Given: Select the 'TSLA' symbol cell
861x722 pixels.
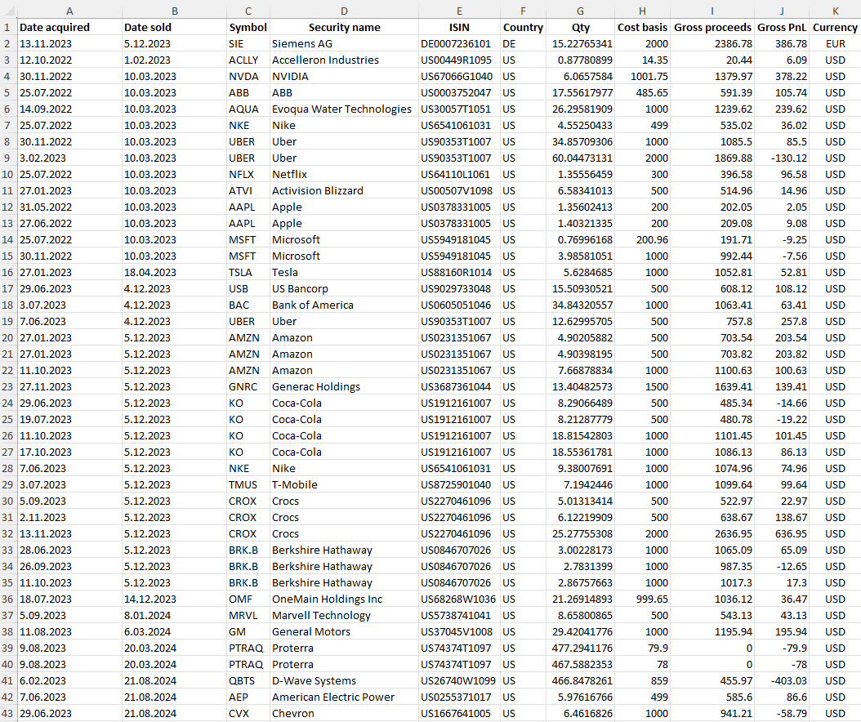Looking at the screenshot, I should (x=248, y=272).
